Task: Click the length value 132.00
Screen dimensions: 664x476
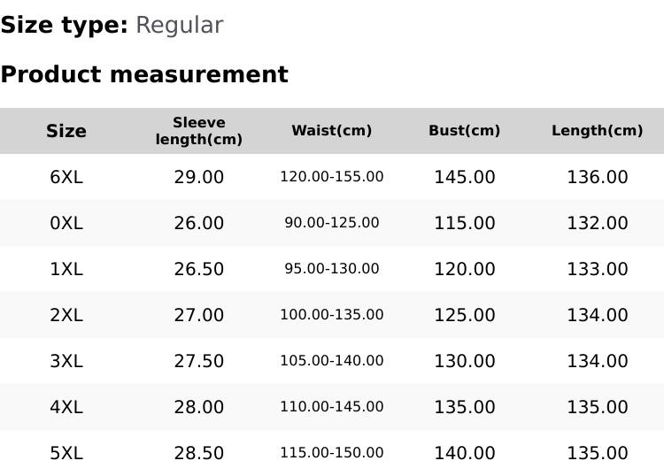Action: (598, 223)
